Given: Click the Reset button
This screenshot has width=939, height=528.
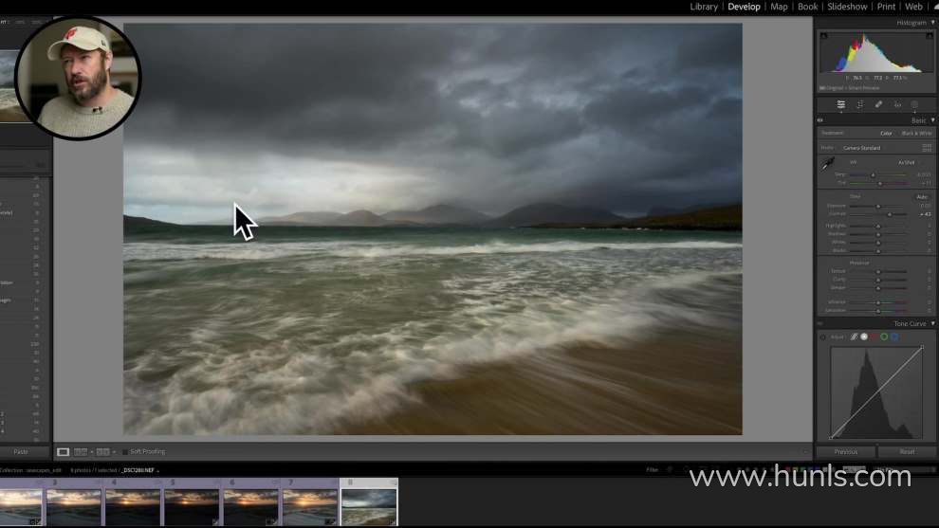Looking at the screenshot, I should click(907, 452).
